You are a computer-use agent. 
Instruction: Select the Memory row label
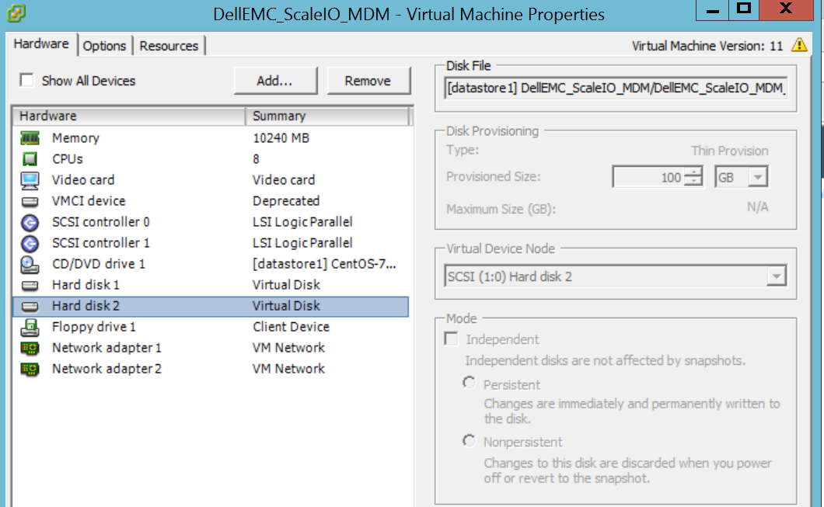[75, 138]
